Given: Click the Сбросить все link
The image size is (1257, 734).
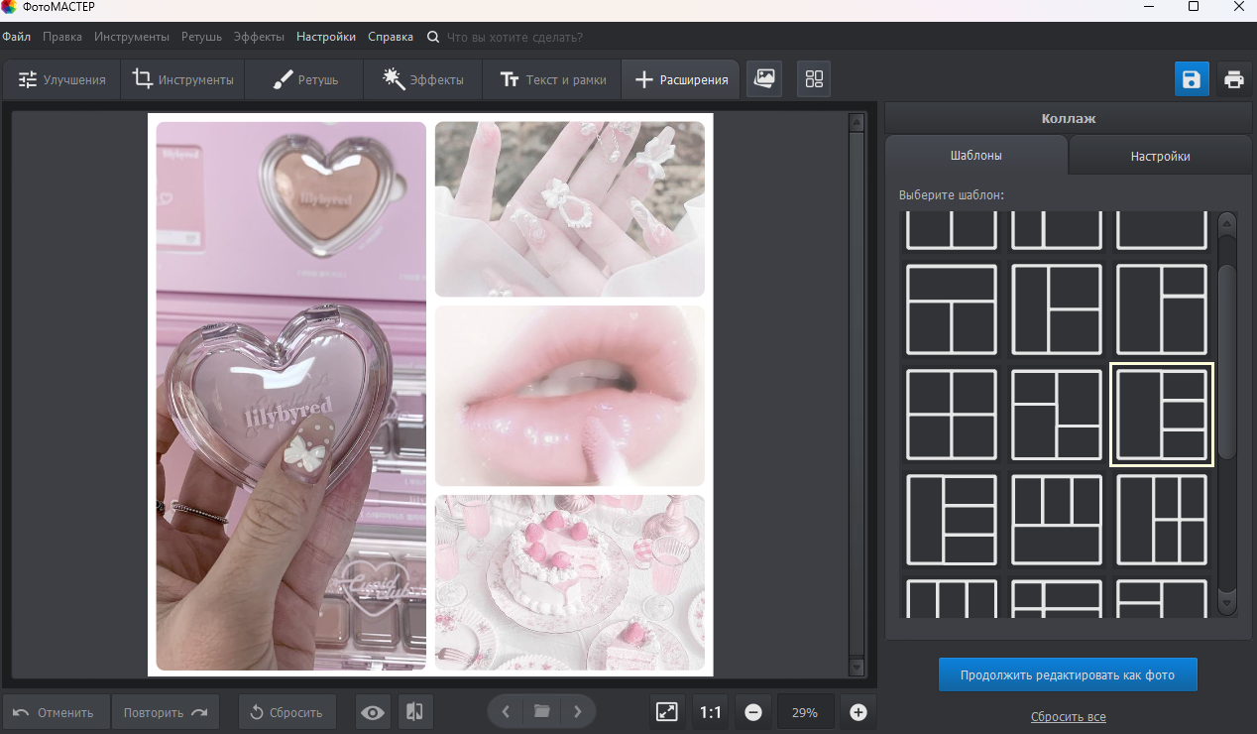Looking at the screenshot, I should 1068,716.
